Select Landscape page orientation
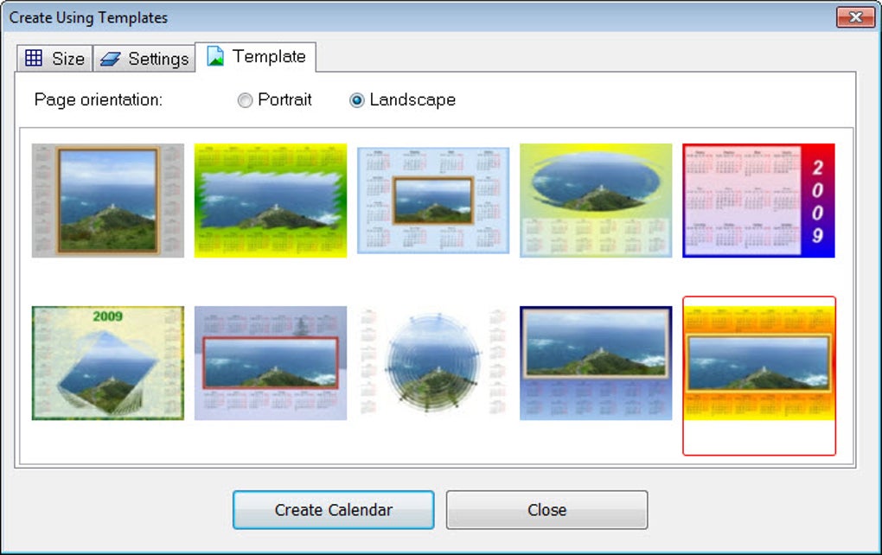The image size is (882, 555). click(x=355, y=99)
